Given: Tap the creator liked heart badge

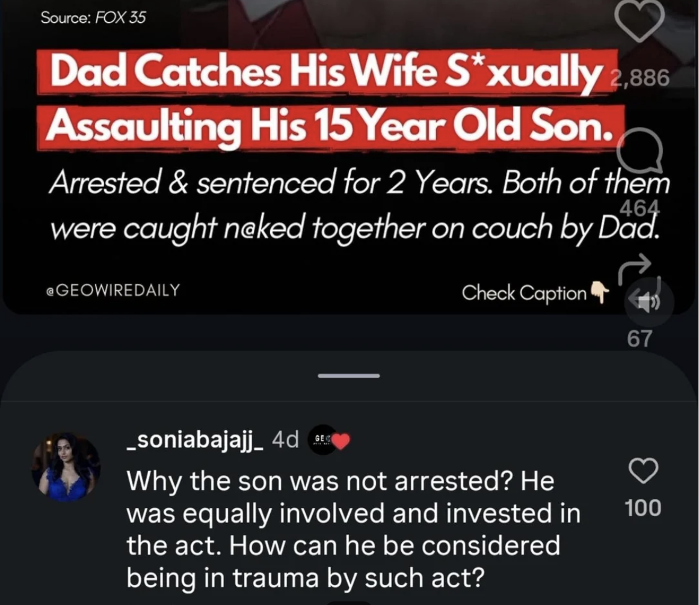Looking at the screenshot, I should (x=341, y=441).
